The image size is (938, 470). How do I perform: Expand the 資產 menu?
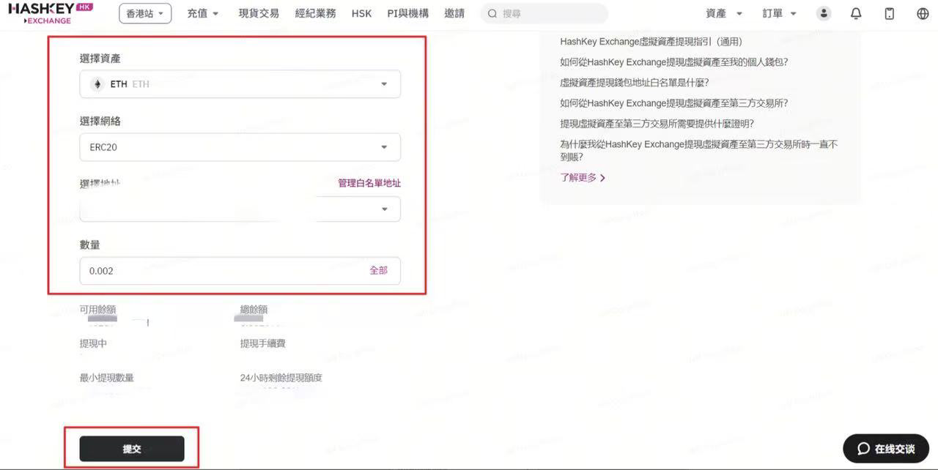pos(723,13)
